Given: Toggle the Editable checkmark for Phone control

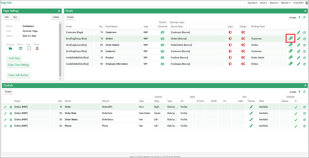Looking at the screenshot, I should [296, 126].
